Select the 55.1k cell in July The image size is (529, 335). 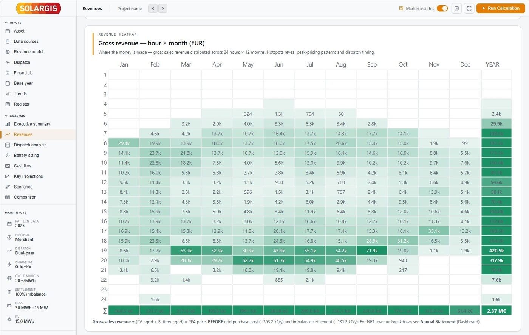coord(310,251)
